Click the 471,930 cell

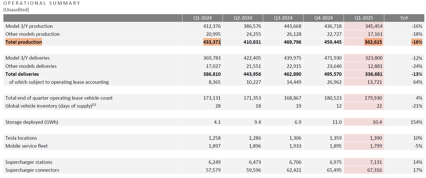[333, 58]
